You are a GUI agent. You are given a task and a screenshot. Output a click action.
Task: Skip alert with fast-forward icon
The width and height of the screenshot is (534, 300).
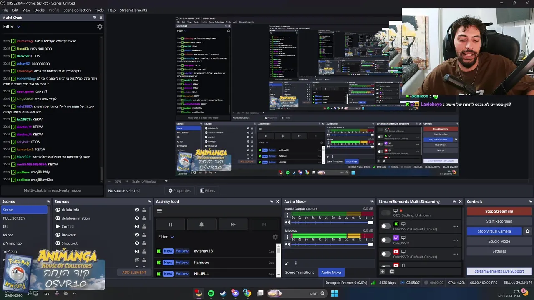pyautogui.click(x=233, y=225)
